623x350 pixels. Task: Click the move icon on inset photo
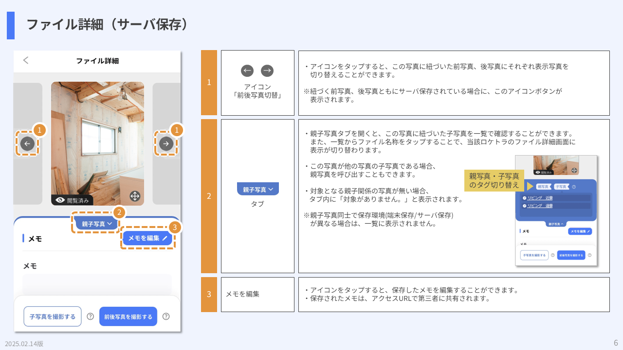pyautogui.click(x=574, y=171)
